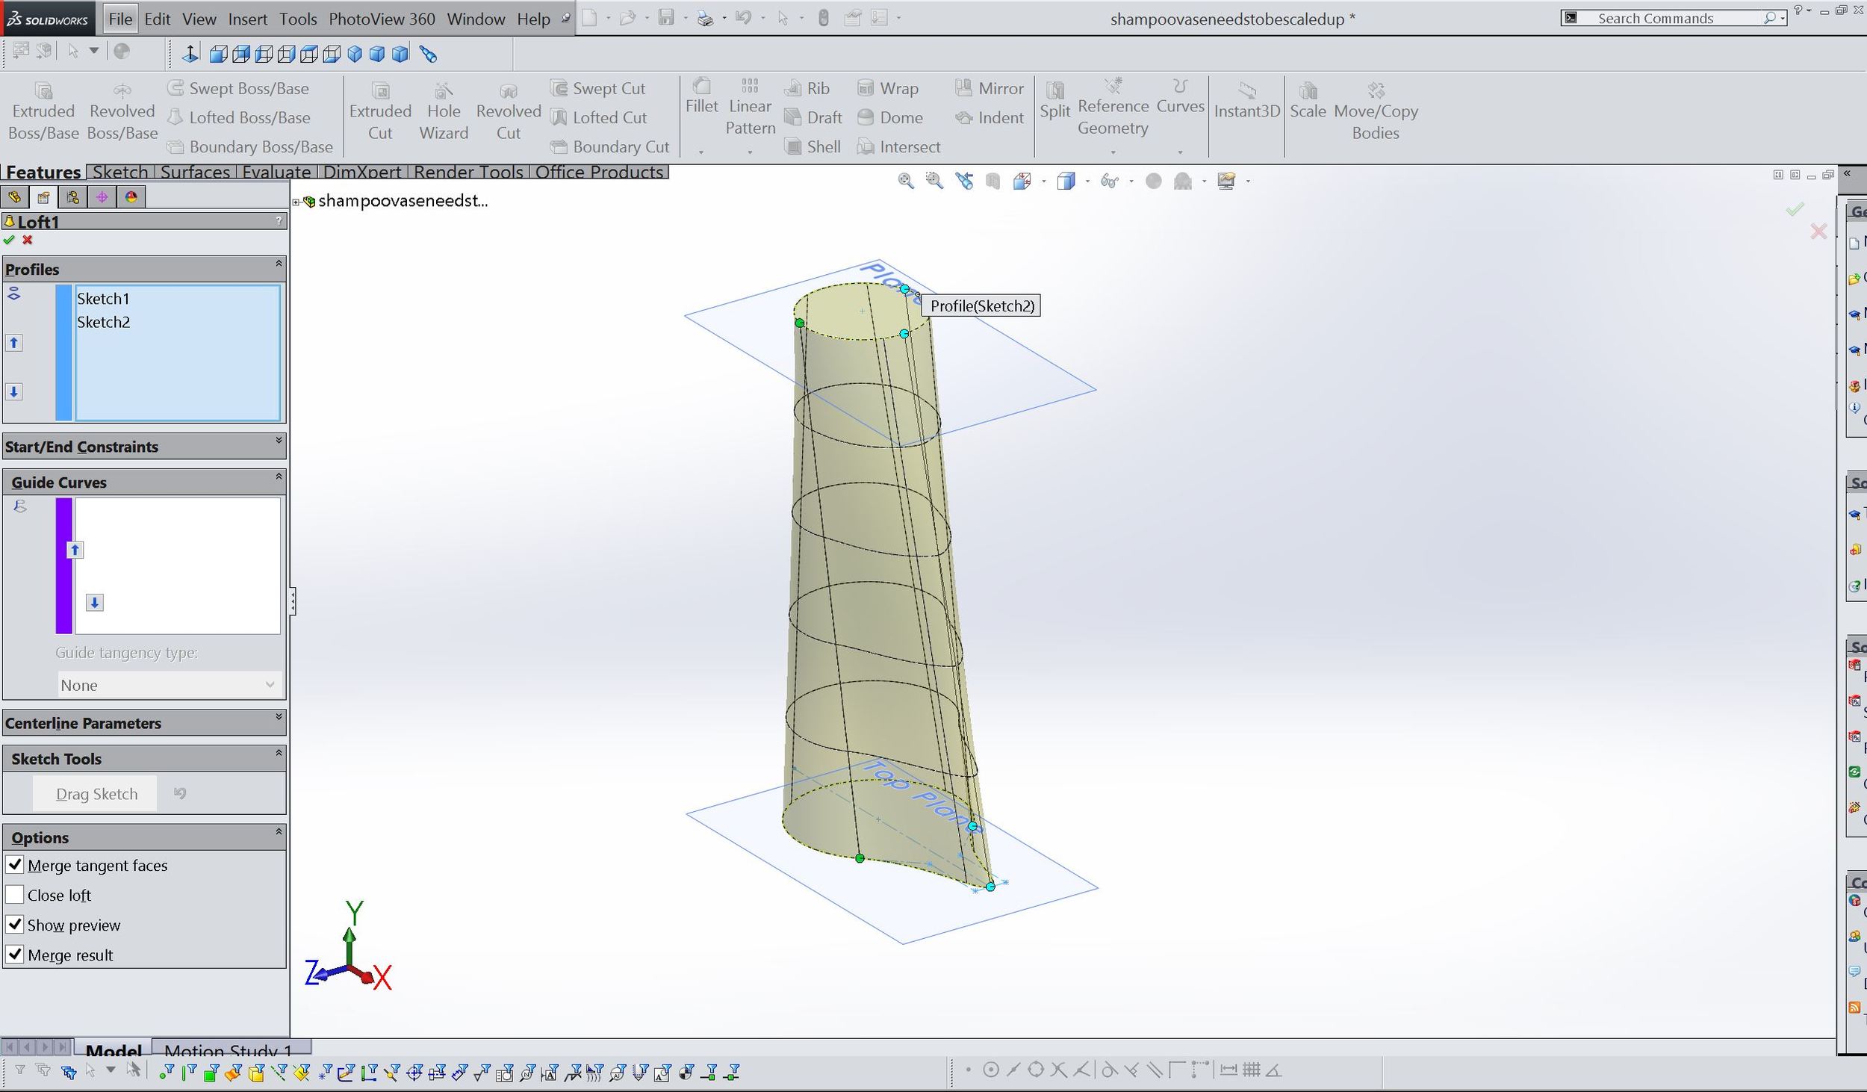Image resolution: width=1867 pixels, height=1092 pixels.
Task: Collapse the Profiles section
Action: tap(279, 263)
